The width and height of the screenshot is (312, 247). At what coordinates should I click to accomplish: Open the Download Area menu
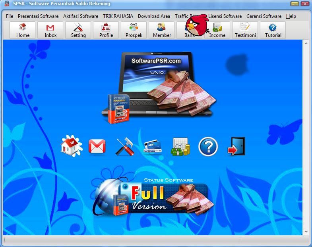154,16
